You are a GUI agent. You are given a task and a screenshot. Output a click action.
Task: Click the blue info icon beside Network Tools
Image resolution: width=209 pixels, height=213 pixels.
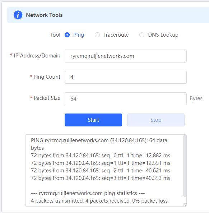(18, 15)
